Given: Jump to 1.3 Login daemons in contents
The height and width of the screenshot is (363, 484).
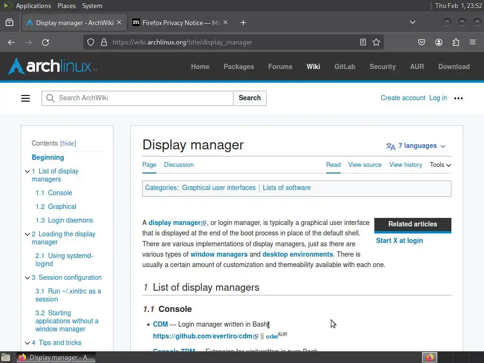Looking at the screenshot, I should [x=64, y=220].
